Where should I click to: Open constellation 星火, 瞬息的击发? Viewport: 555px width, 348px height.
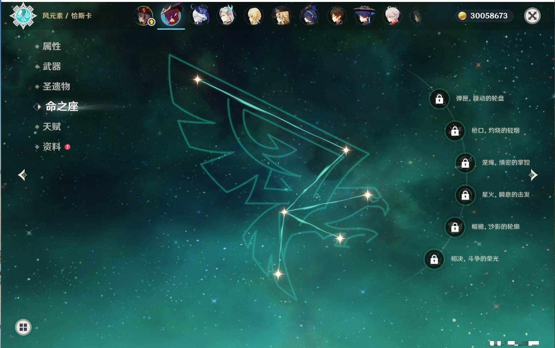point(506,195)
